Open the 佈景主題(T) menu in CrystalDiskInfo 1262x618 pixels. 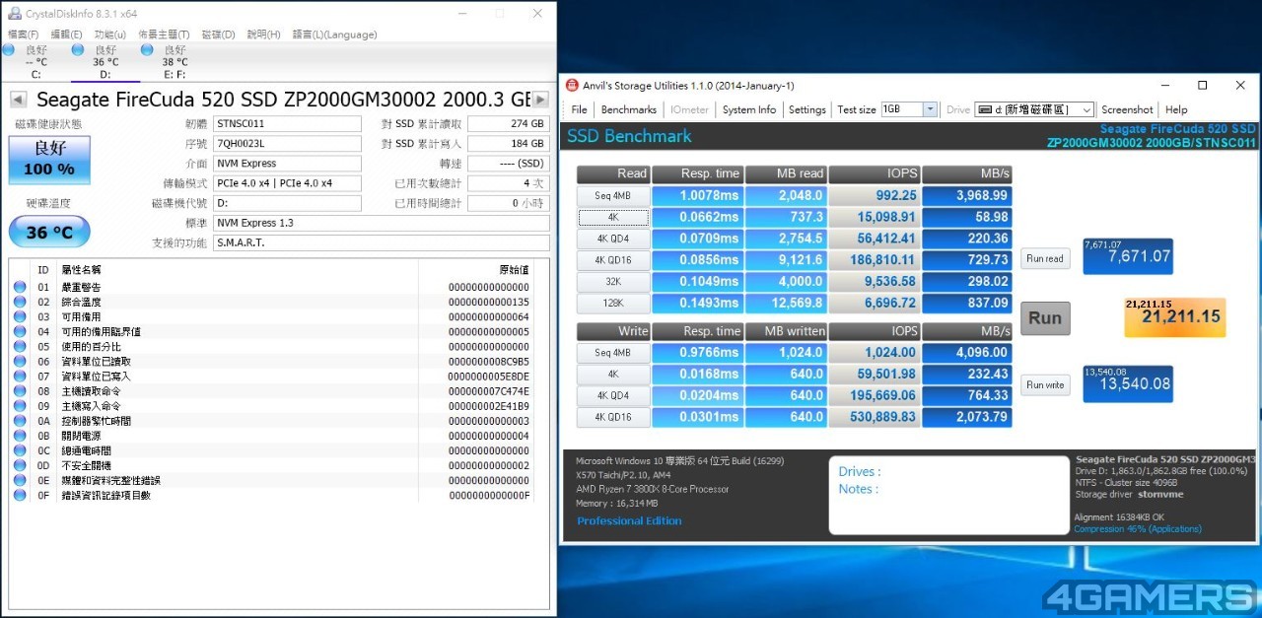pos(165,34)
